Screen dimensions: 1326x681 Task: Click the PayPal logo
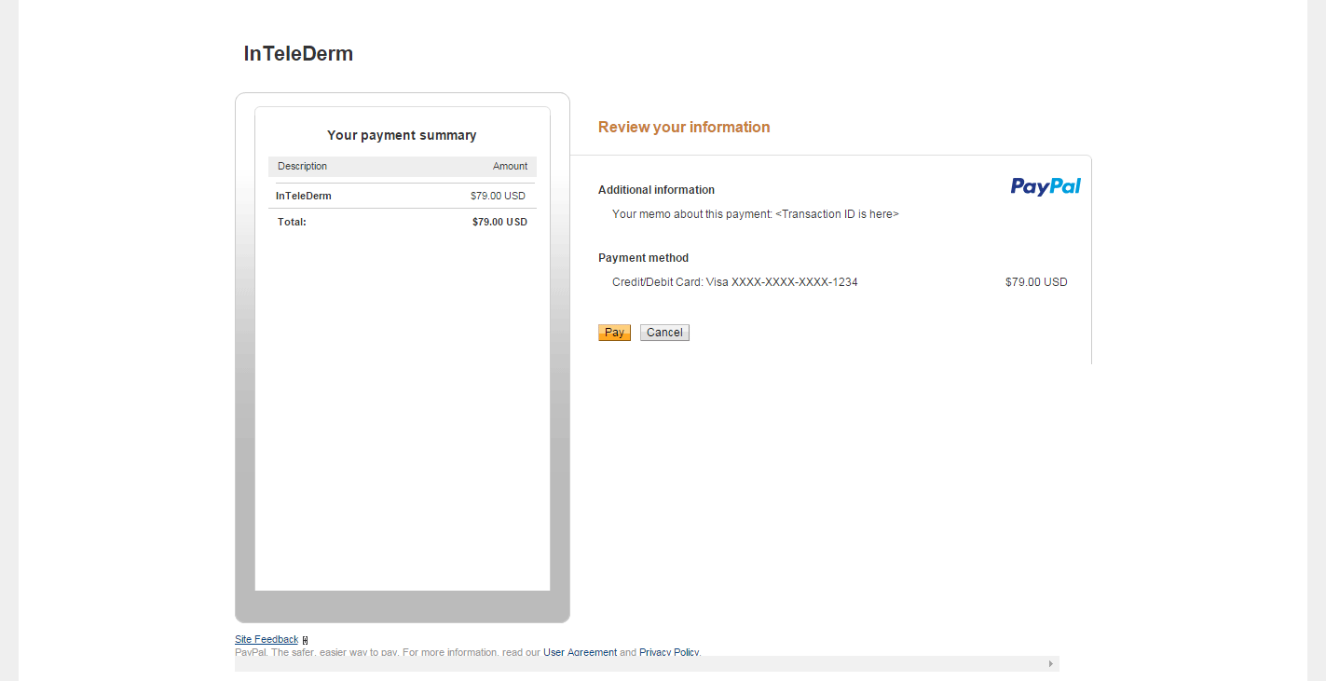1046,186
